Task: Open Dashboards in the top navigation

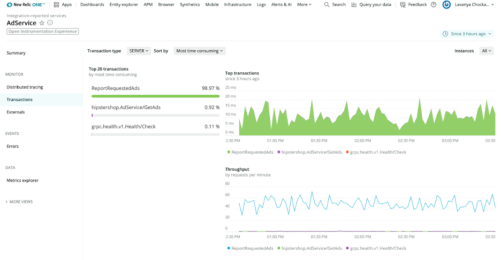Action: point(92,4)
